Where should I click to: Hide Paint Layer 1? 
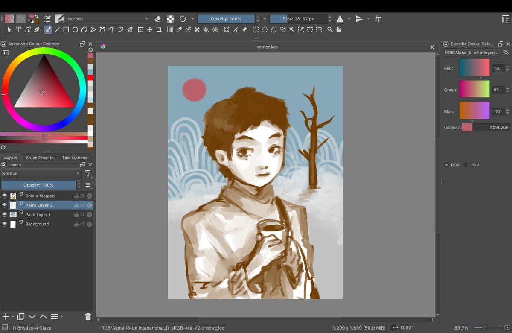coord(5,215)
